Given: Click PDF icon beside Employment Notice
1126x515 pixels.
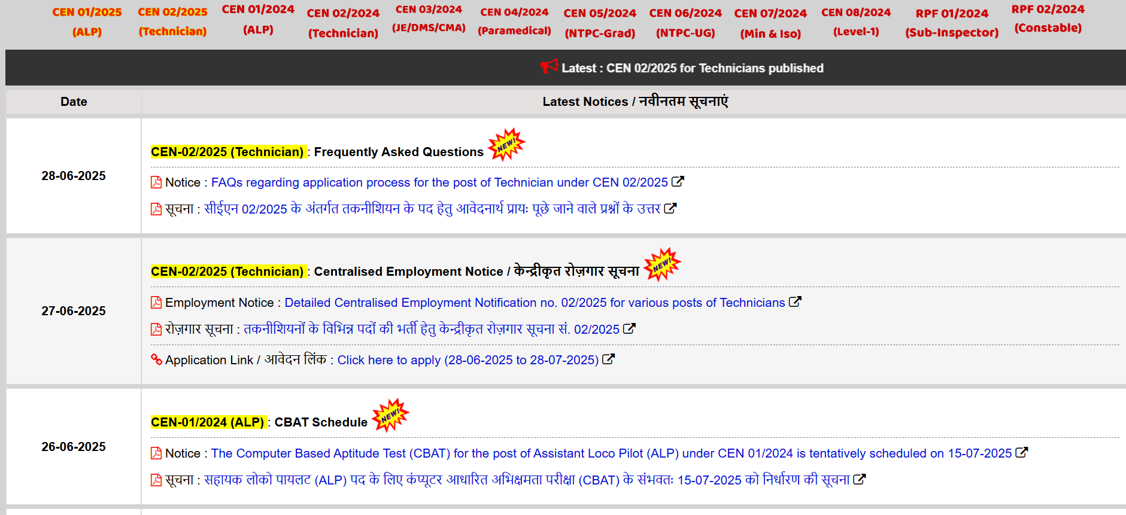Looking at the screenshot, I should 156,303.
